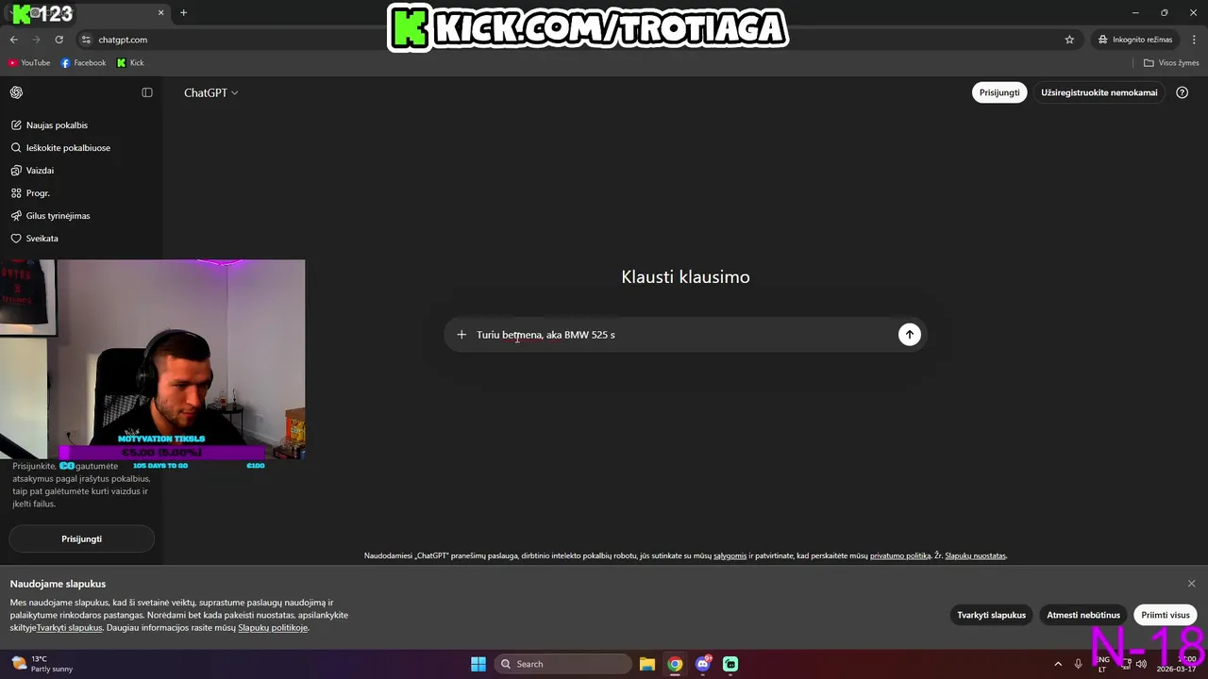Click the Prisijungti button at top right
Screen dimensions: 1208x679
(999, 92)
